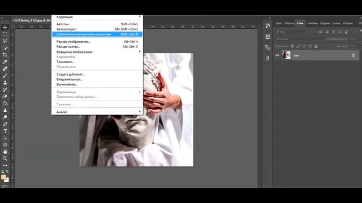This screenshot has height=203, width=362.
Task: Collapse the tools panel double arrow
Action: click(x=2, y=17)
